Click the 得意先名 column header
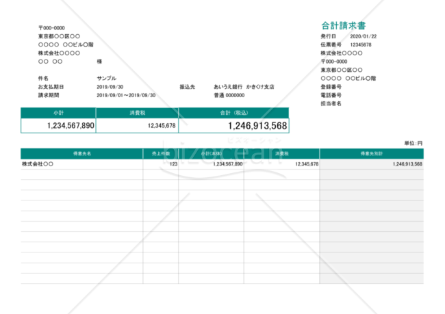This screenshot has width=445, height=314. tap(82, 154)
